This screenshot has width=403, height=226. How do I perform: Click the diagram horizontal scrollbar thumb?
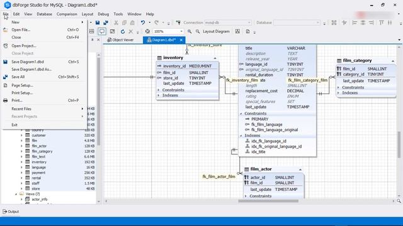(268, 201)
